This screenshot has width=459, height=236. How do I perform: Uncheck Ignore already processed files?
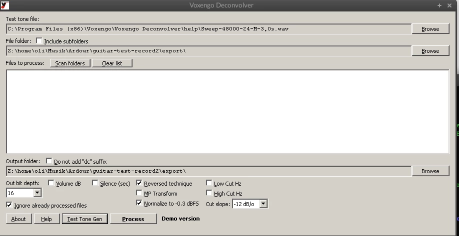pyautogui.click(x=9, y=205)
